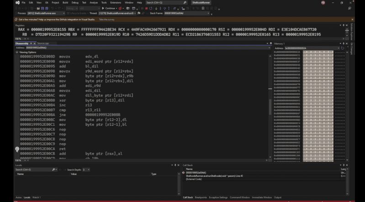The height and width of the screenshot is (202, 365).
Task: Open the Stack Frame dropdown
Action: tap(208, 13)
